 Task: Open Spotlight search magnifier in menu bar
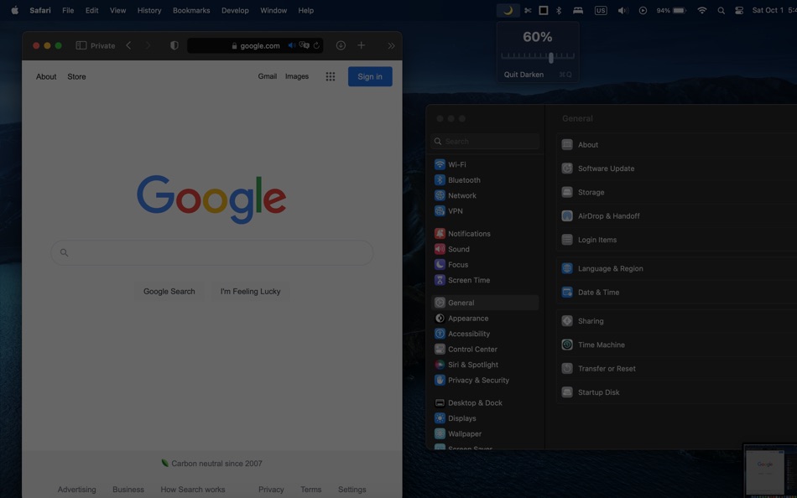pyautogui.click(x=721, y=10)
